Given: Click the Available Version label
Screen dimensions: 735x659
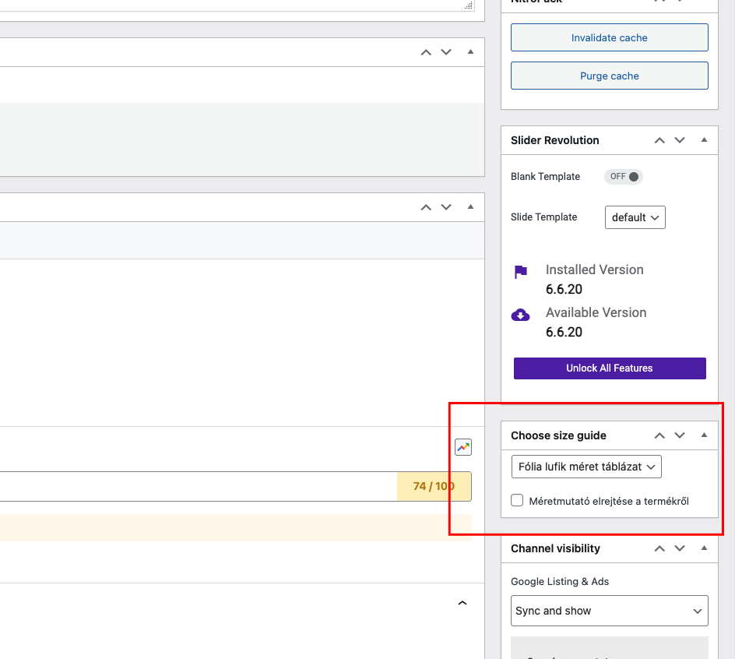Looking at the screenshot, I should tap(596, 312).
